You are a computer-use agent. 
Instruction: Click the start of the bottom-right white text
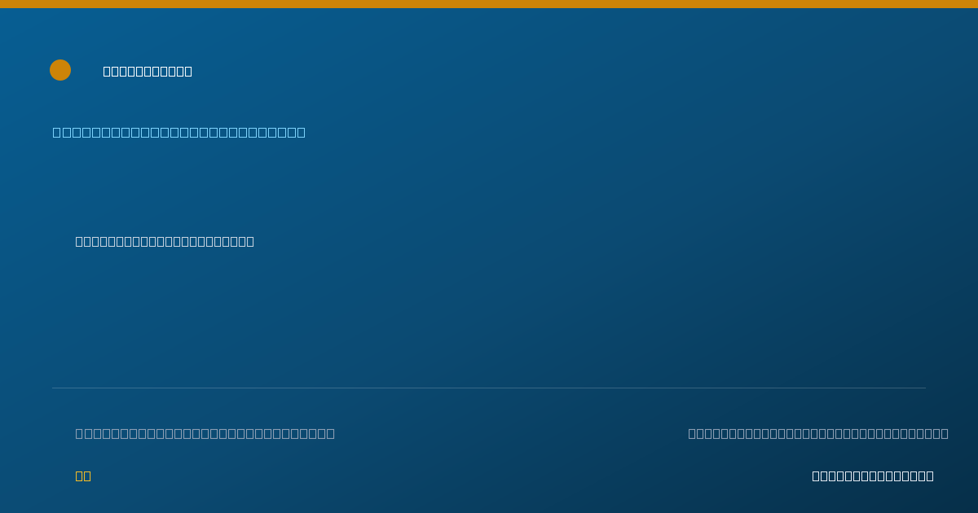pyautogui.click(x=816, y=476)
